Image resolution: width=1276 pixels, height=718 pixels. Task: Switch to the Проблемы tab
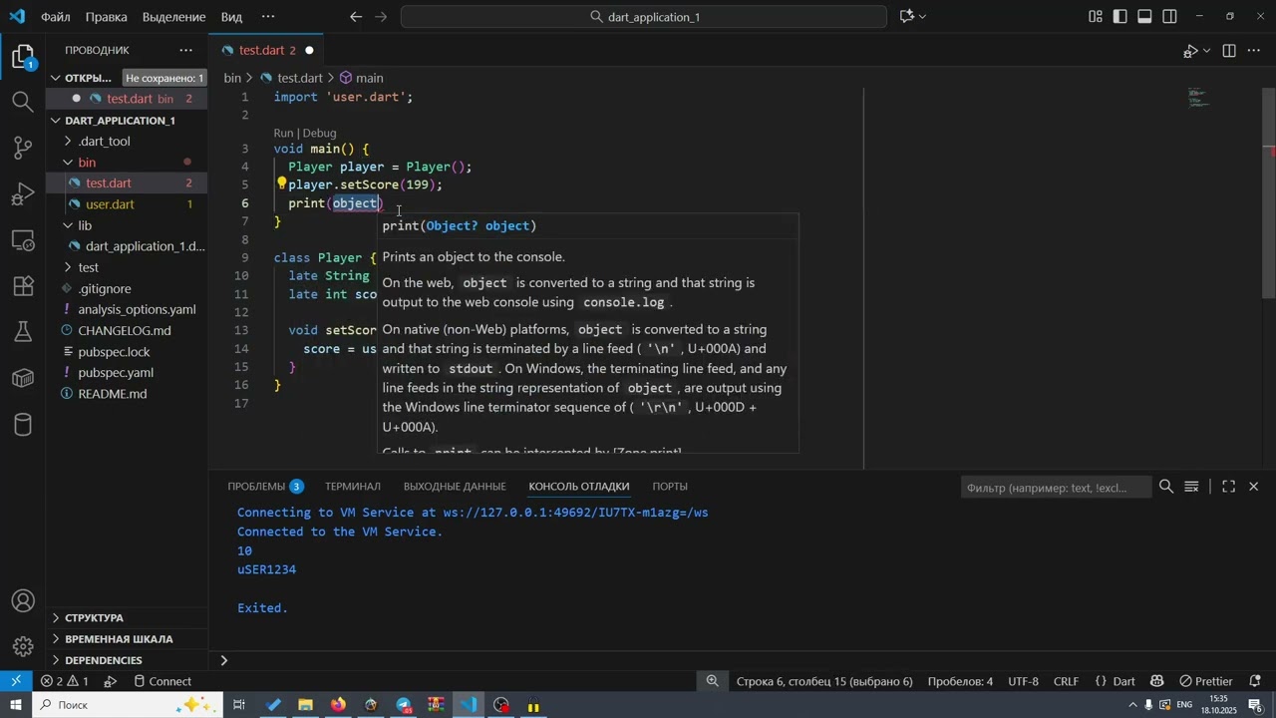tap(256, 487)
